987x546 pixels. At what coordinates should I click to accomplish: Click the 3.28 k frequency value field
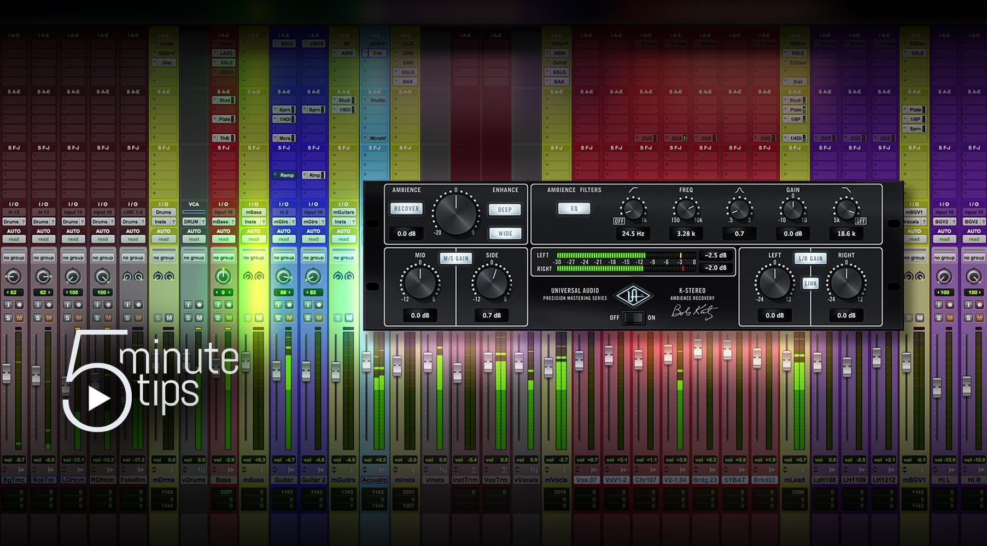point(686,234)
